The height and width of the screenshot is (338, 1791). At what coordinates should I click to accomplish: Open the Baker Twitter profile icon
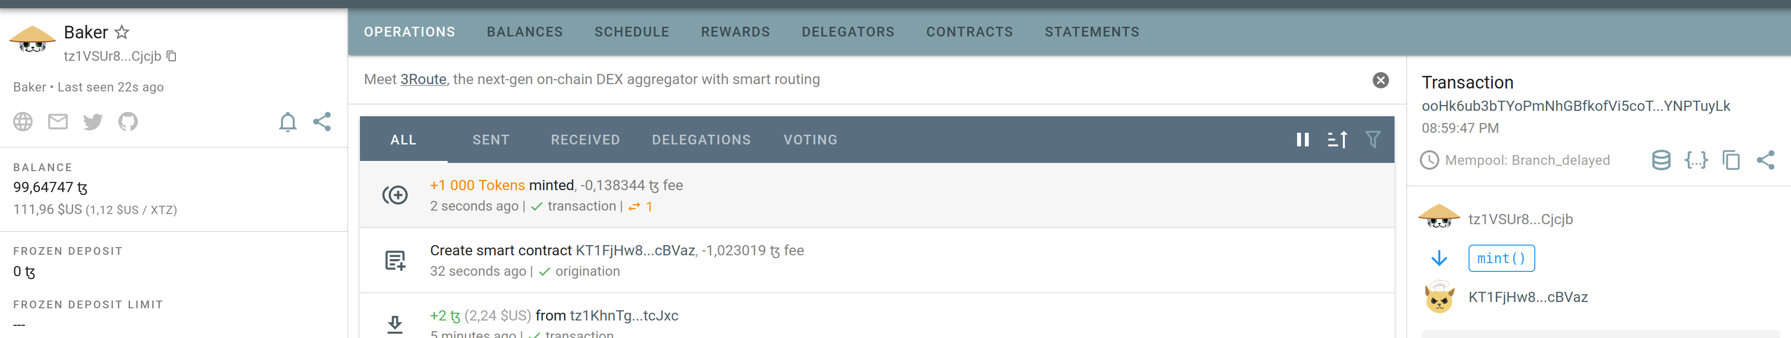click(x=93, y=122)
